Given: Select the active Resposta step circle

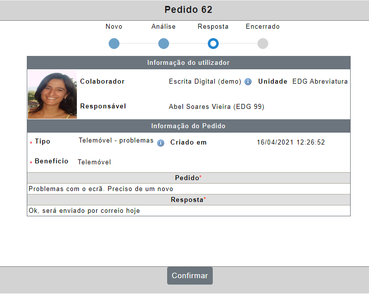Looking at the screenshot, I should click(213, 44).
